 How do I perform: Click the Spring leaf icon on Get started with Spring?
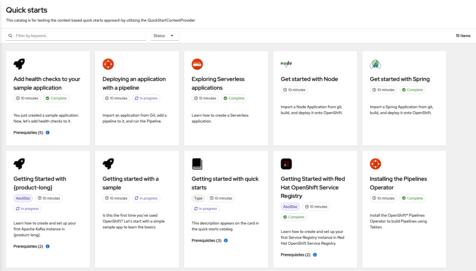click(x=375, y=64)
